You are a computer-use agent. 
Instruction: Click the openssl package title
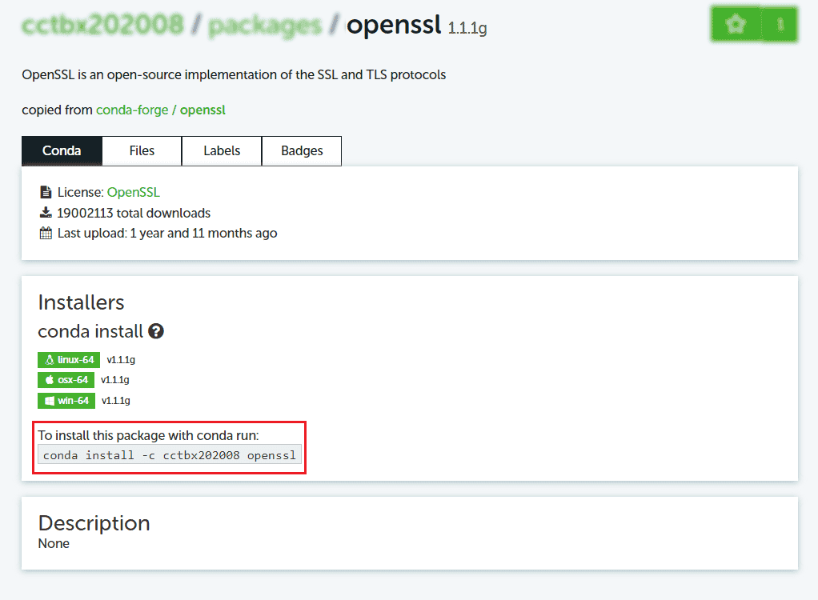pyautogui.click(x=394, y=25)
